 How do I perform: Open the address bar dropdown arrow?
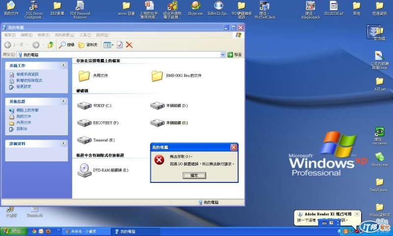[x=223, y=55]
